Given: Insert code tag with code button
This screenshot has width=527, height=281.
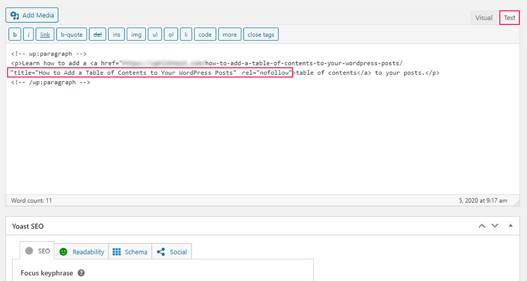Looking at the screenshot, I should pos(205,35).
